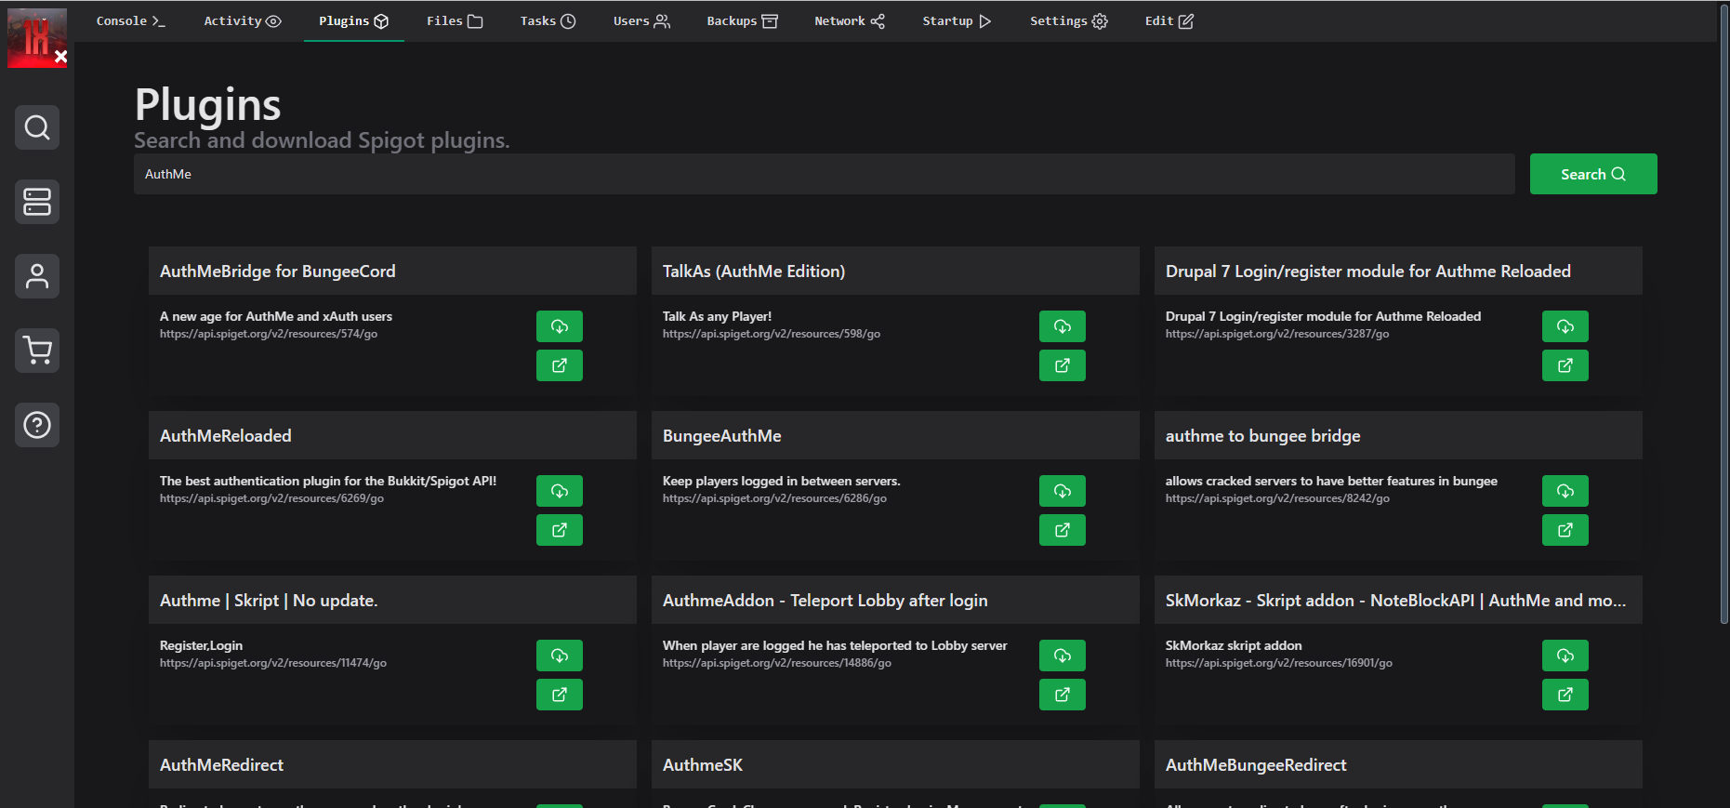Open Drupal 7 Login/register module external link

pyautogui.click(x=1565, y=365)
